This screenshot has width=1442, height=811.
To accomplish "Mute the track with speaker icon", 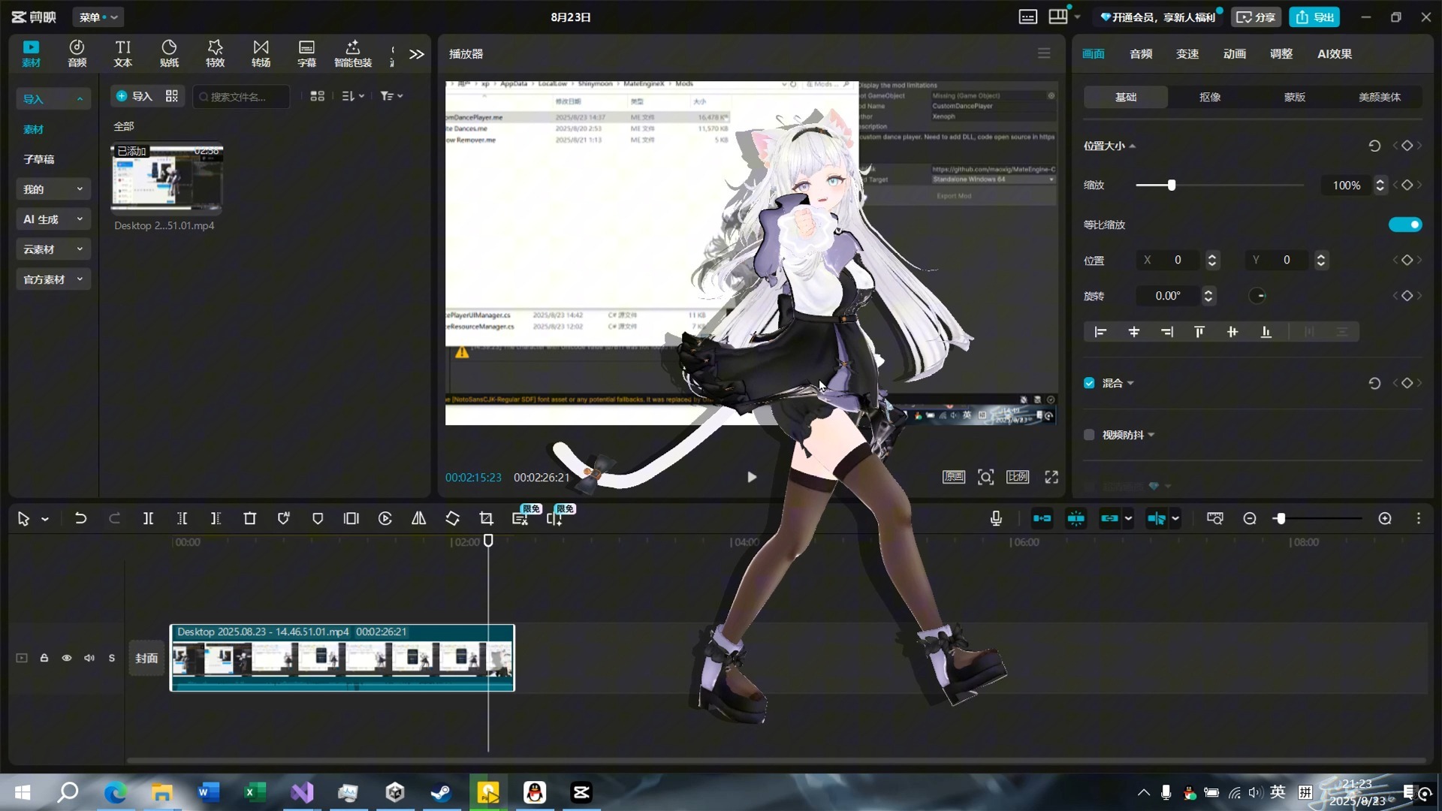I will click(89, 658).
